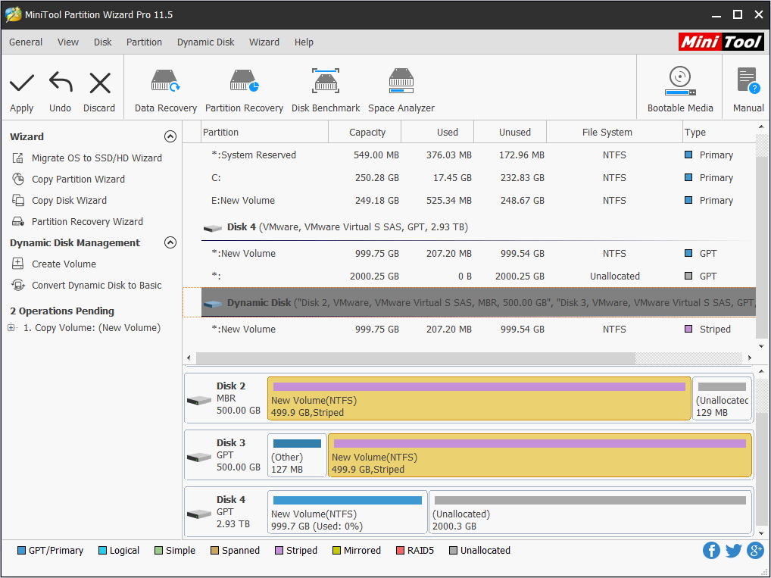
Task: Click the Mirrored legend color swatch
Action: 336,551
